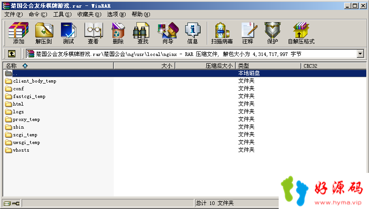Click the proxy_temp folder icon
The height and width of the screenshot is (209, 369).
coord(9,120)
